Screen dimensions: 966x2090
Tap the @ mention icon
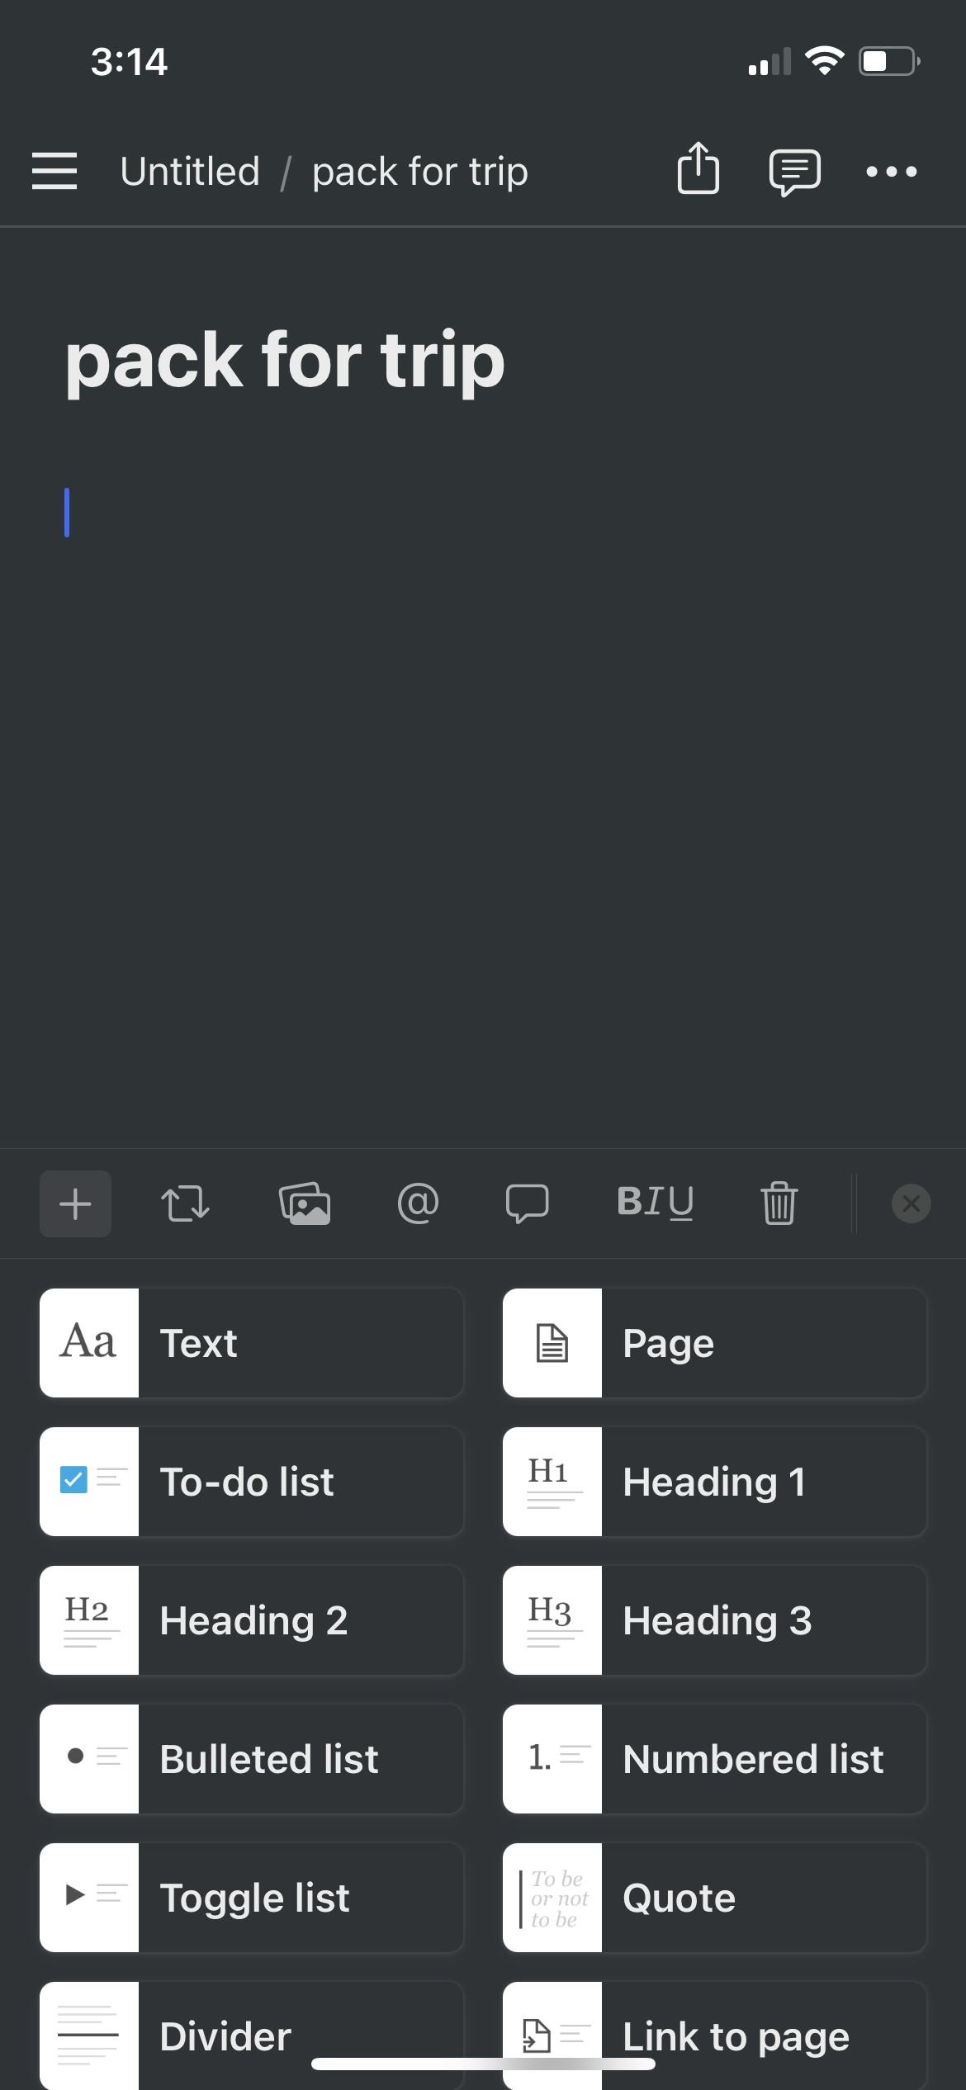[417, 1203]
